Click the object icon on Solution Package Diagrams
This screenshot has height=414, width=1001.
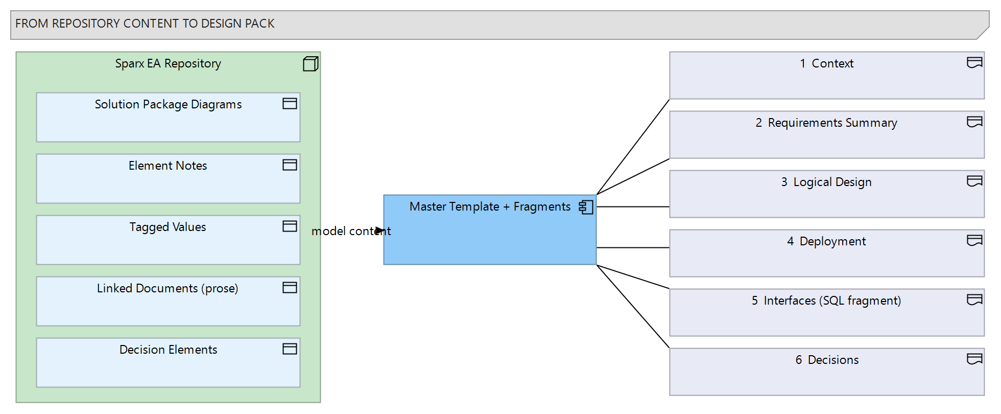click(x=290, y=104)
